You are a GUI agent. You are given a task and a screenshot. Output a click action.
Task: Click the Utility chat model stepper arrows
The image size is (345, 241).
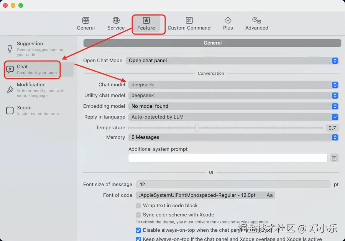[x=335, y=96]
